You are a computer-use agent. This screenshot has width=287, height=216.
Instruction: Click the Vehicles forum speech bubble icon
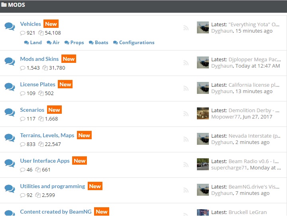(10, 27)
